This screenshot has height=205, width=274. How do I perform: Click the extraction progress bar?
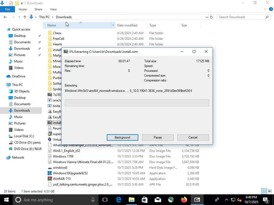(x=137, y=103)
